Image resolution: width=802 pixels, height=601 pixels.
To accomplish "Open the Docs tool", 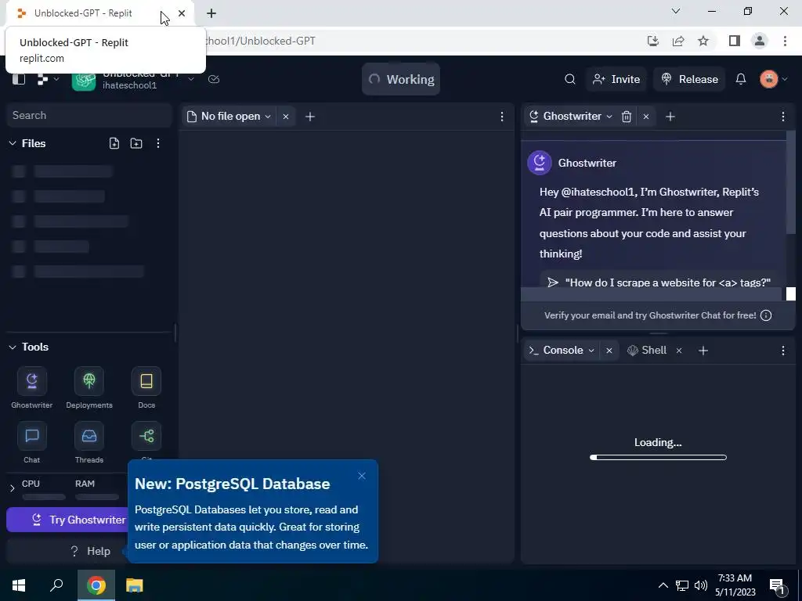I will (x=146, y=388).
